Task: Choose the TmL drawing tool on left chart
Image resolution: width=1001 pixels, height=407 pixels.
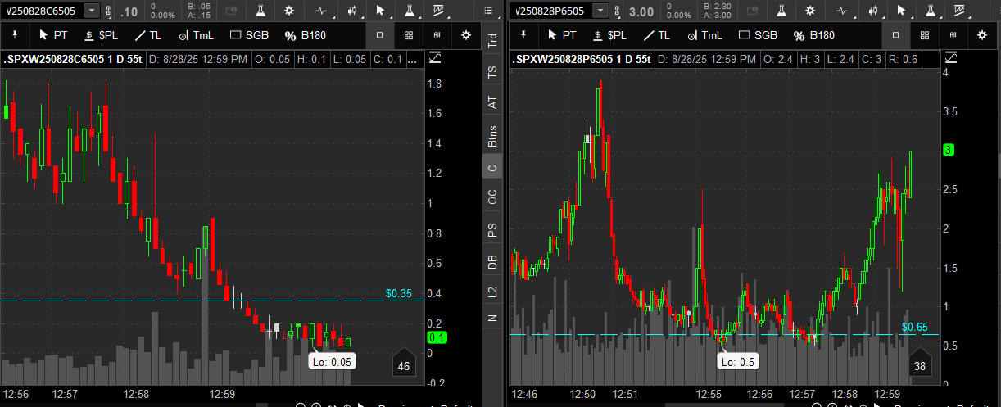Action: (x=196, y=35)
